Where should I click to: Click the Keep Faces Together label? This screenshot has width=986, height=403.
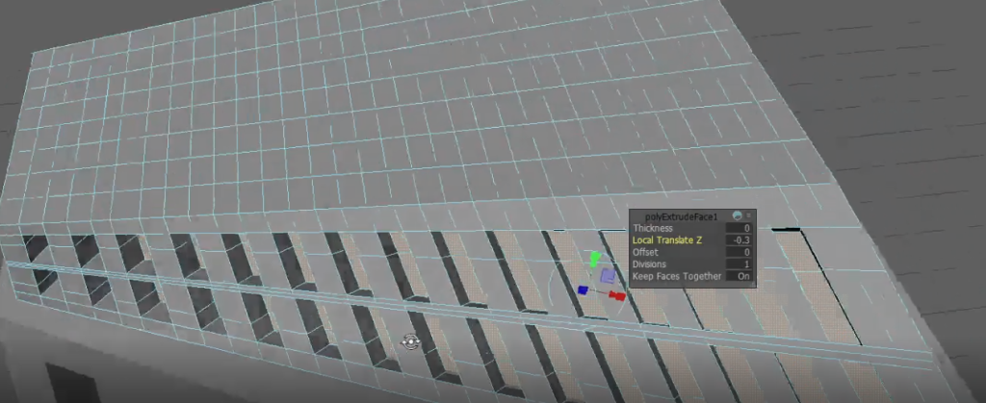677,276
